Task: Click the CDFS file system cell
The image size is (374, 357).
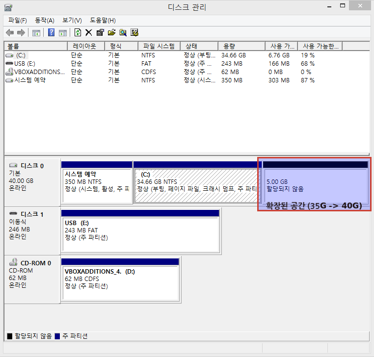Action: [x=149, y=72]
